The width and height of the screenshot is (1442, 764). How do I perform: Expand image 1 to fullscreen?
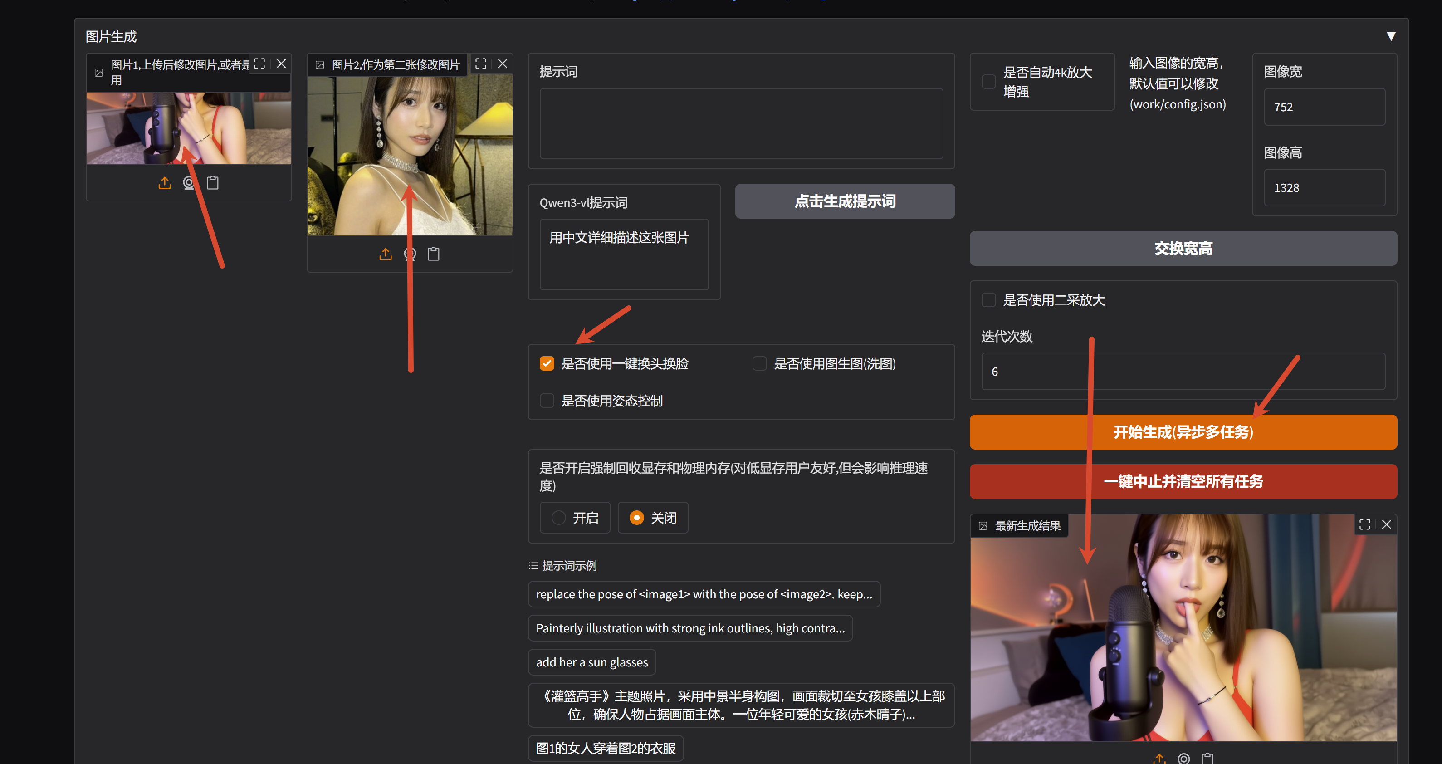(259, 64)
